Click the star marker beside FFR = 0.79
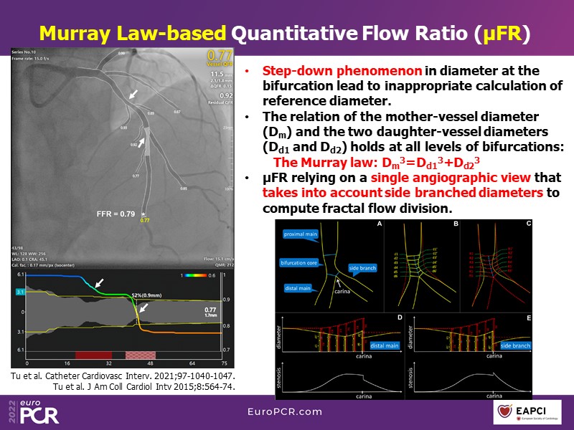Viewport: 574px width, 430px height. click(x=143, y=214)
